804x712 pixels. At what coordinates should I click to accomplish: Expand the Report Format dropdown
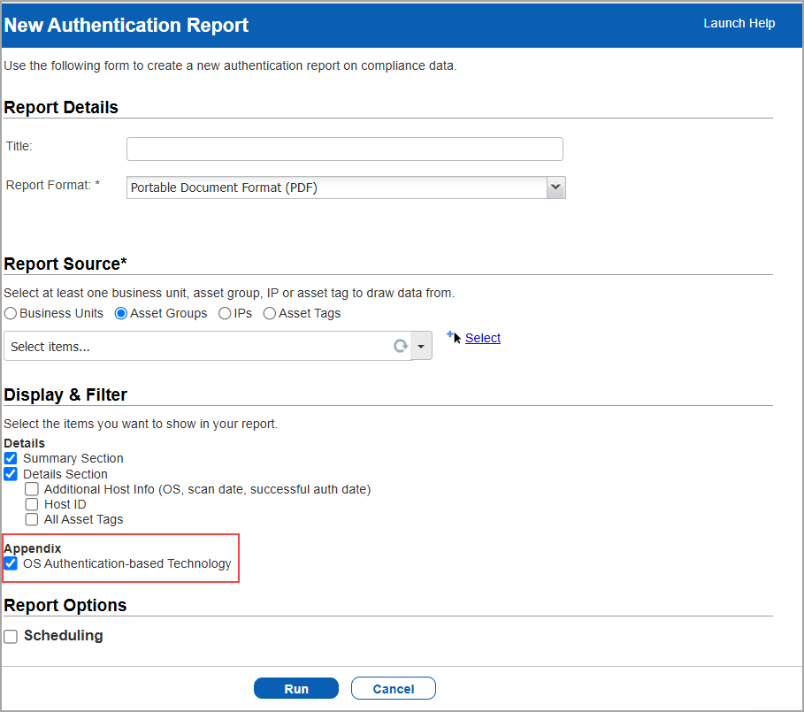555,188
